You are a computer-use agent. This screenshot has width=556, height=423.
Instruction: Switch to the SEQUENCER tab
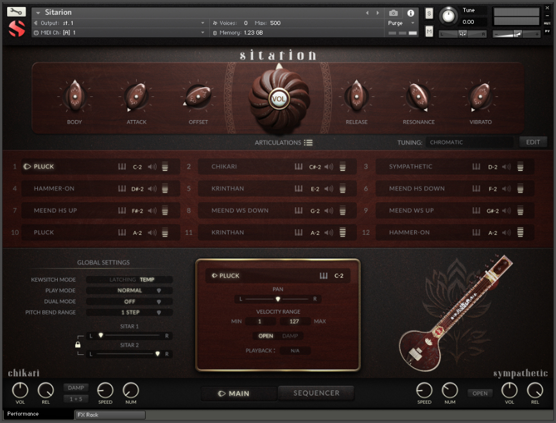[317, 393]
